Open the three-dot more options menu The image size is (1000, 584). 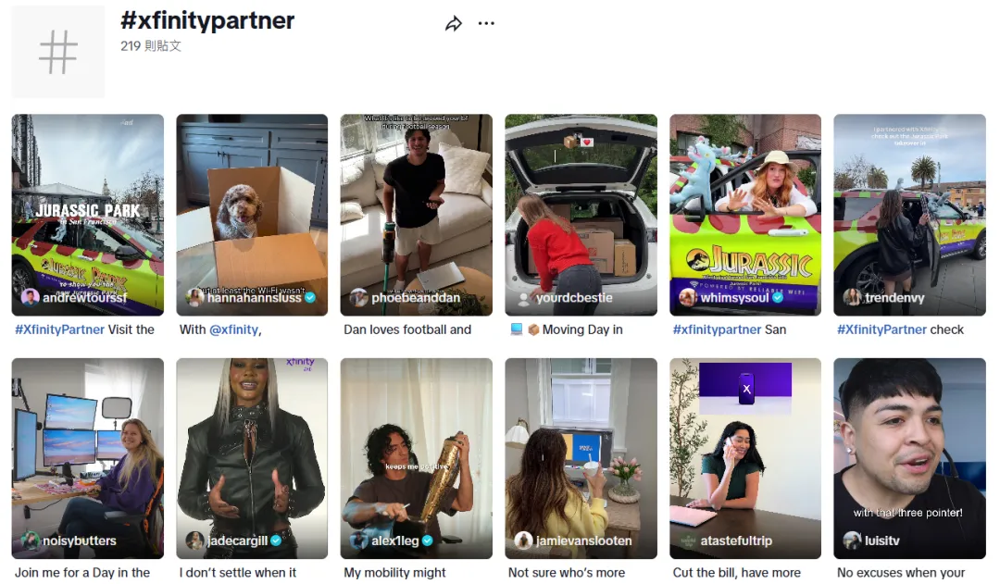click(486, 23)
